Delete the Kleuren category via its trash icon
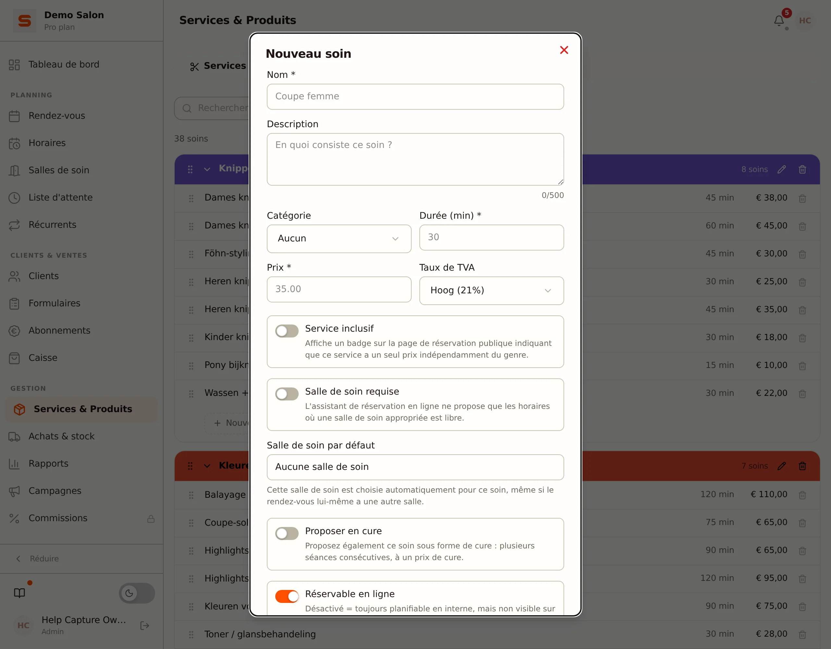 point(802,466)
